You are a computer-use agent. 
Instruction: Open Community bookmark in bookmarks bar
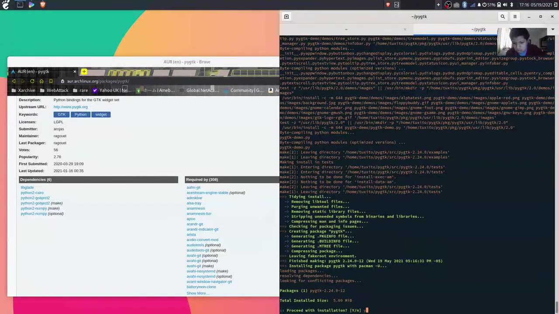pos(243,90)
